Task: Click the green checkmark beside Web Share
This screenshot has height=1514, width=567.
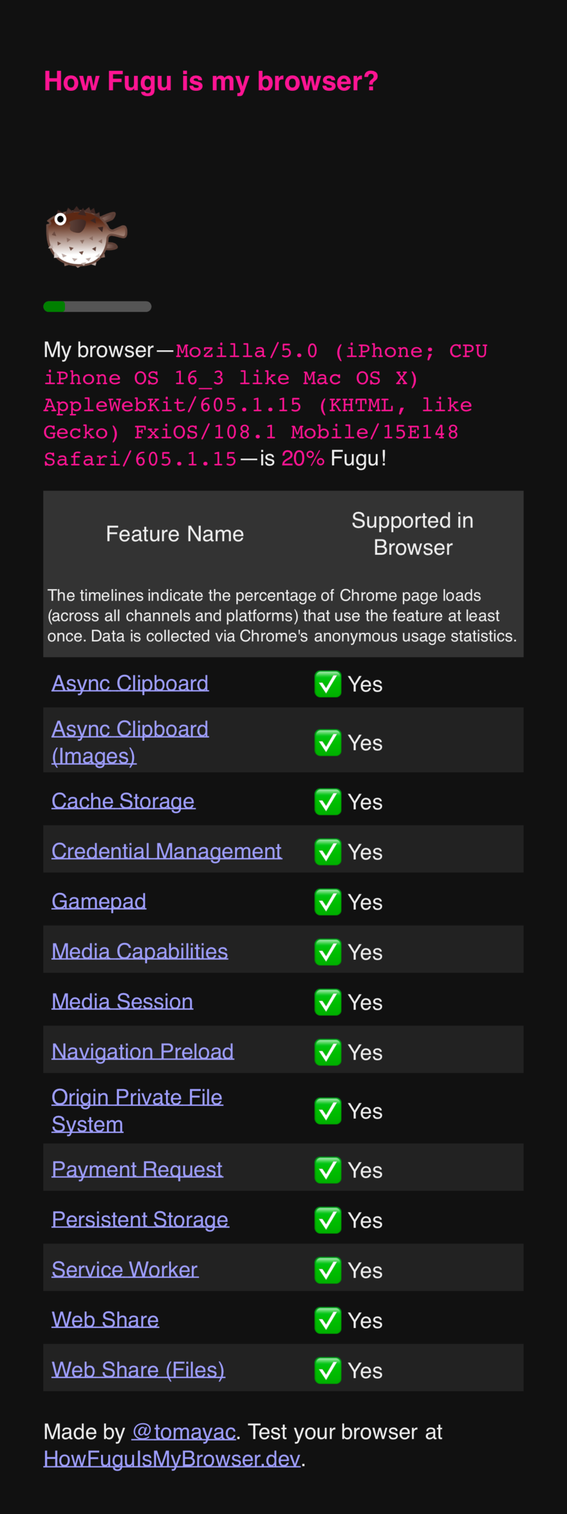Action: click(x=328, y=1320)
